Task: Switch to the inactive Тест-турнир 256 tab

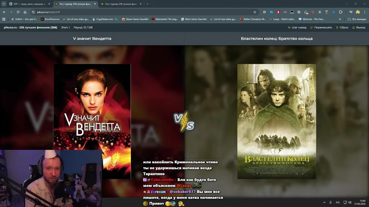Action: coord(121,4)
